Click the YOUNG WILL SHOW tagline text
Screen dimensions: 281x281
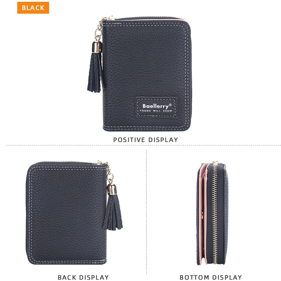point(156,111)
